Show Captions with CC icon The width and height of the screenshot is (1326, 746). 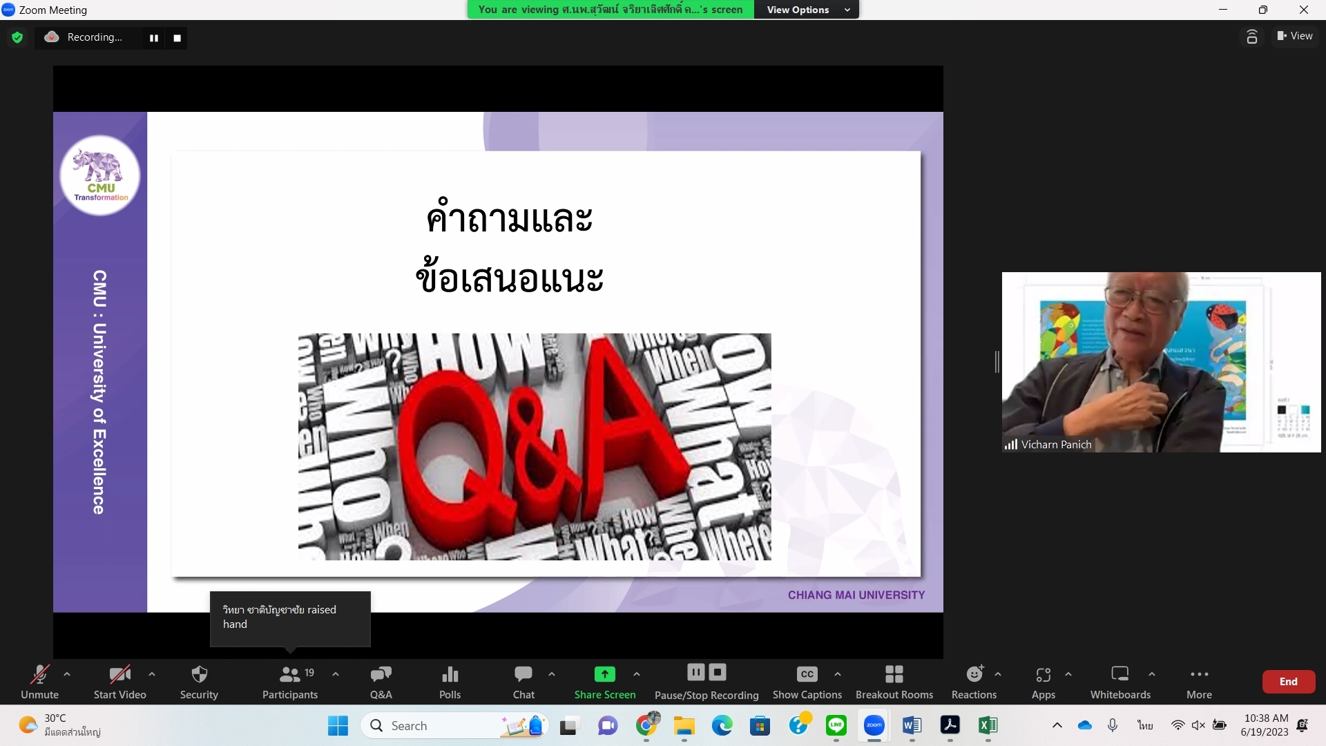(x=807, y=682)
